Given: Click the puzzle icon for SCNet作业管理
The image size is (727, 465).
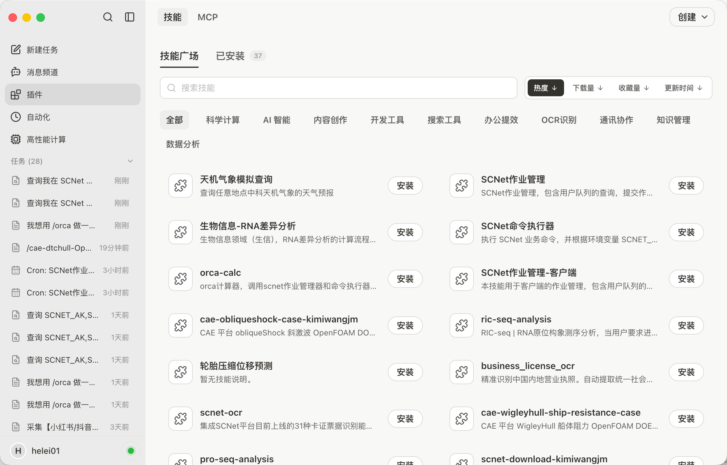Looking at the screenshot, I should coord(462,186).
